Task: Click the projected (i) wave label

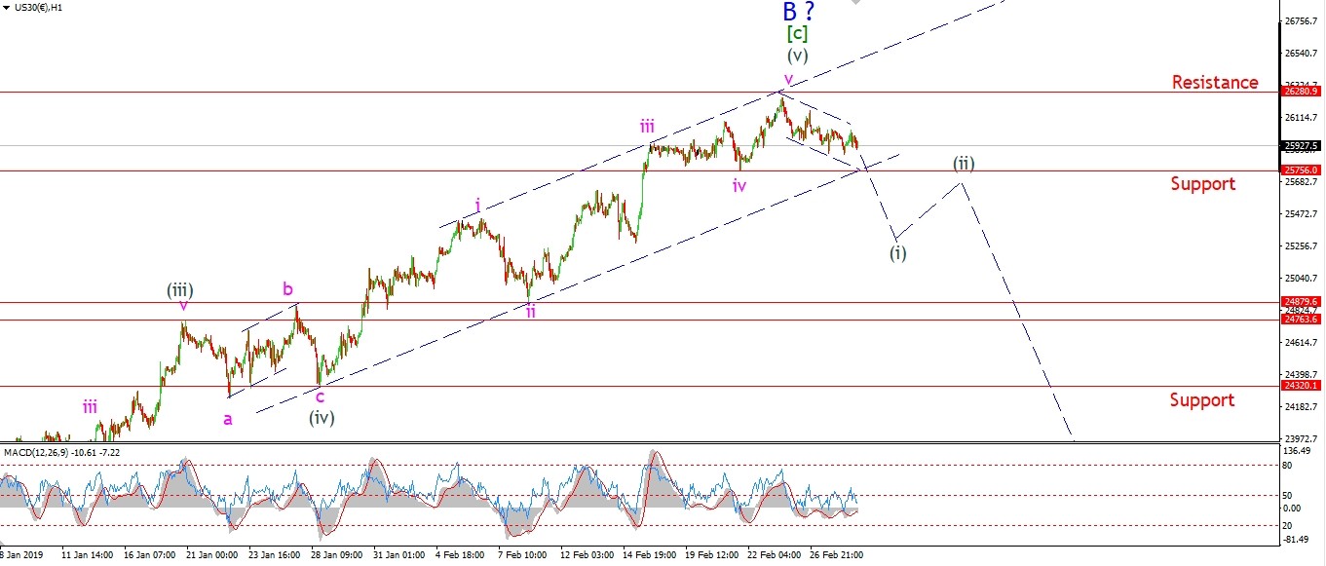Action: point(897,252)
